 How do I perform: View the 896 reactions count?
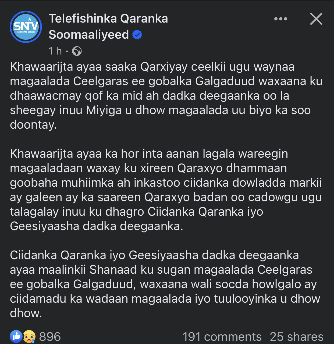tap(50, 336)
